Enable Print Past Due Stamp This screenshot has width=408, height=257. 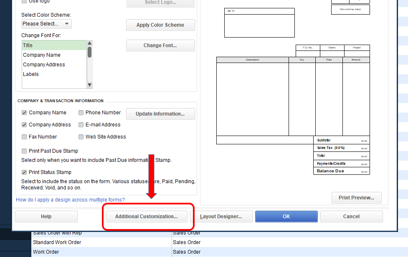click(24, 151)
